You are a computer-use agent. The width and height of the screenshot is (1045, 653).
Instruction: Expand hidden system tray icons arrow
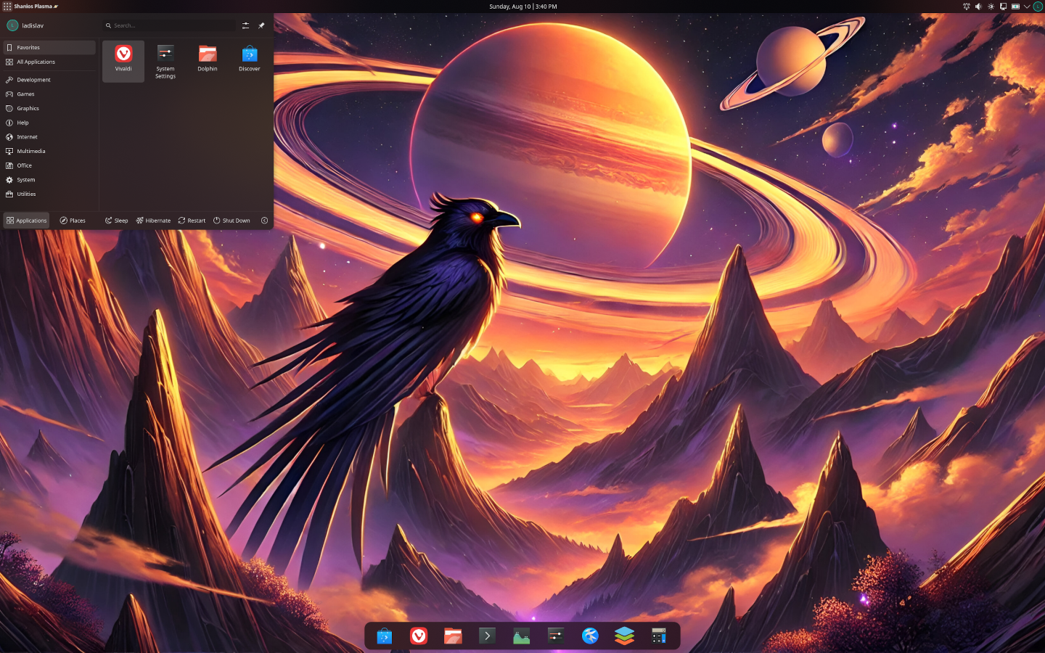1027,7
